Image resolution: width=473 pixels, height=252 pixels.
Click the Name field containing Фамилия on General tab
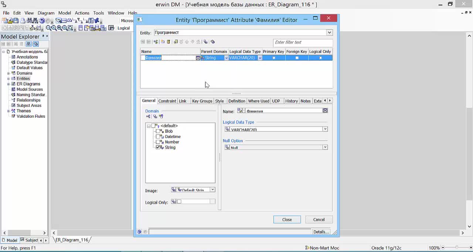coord(283,111)
